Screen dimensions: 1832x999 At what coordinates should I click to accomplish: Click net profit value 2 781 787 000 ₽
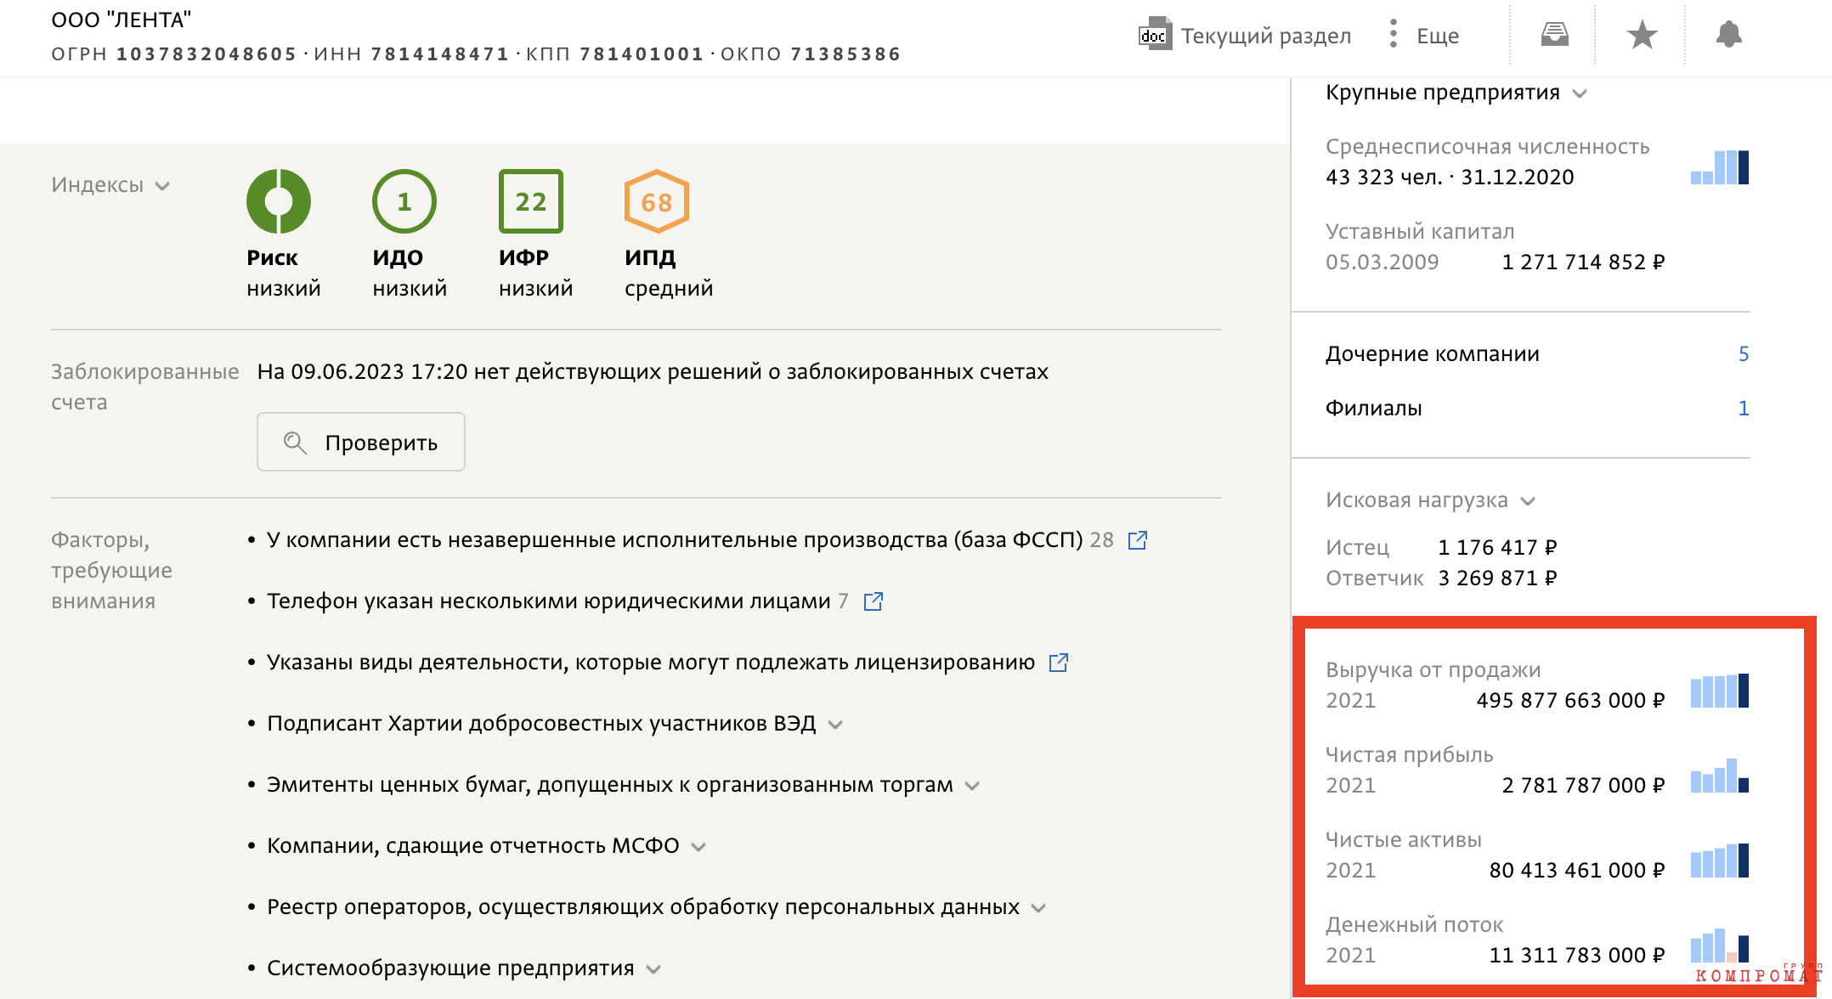(x=1583, y=785)
